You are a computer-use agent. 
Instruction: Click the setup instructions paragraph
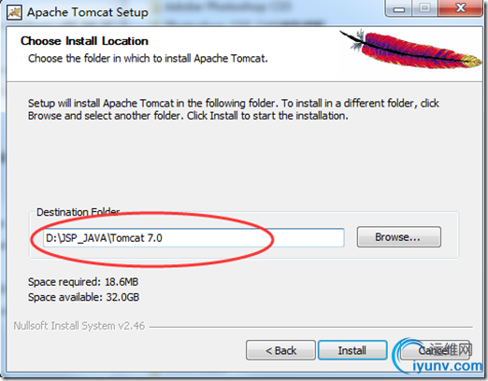[234, 109]
